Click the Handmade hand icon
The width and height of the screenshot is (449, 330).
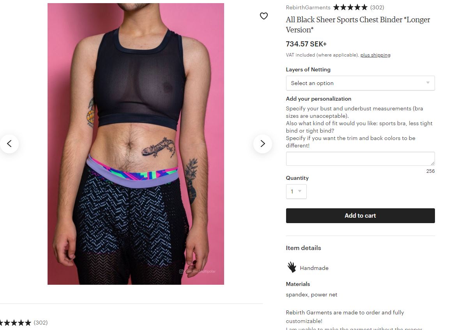[292, 267]
